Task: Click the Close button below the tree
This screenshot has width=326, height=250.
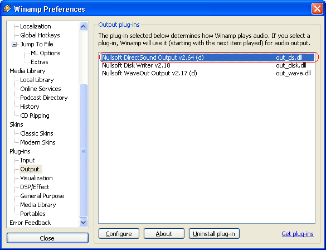Action: tap(47, 238)
